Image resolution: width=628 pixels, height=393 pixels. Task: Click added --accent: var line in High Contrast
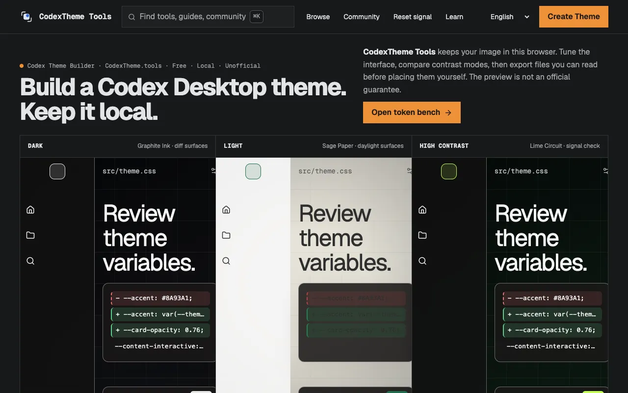tap(552, 314)
